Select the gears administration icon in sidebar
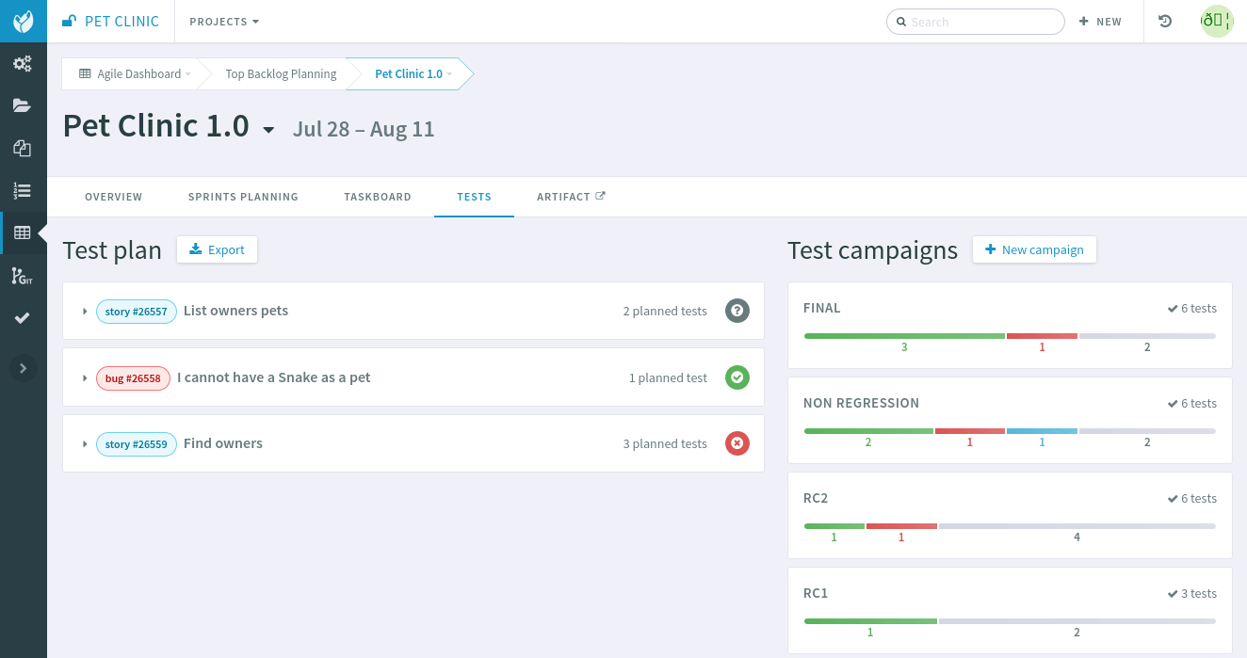 click(23, 63)
